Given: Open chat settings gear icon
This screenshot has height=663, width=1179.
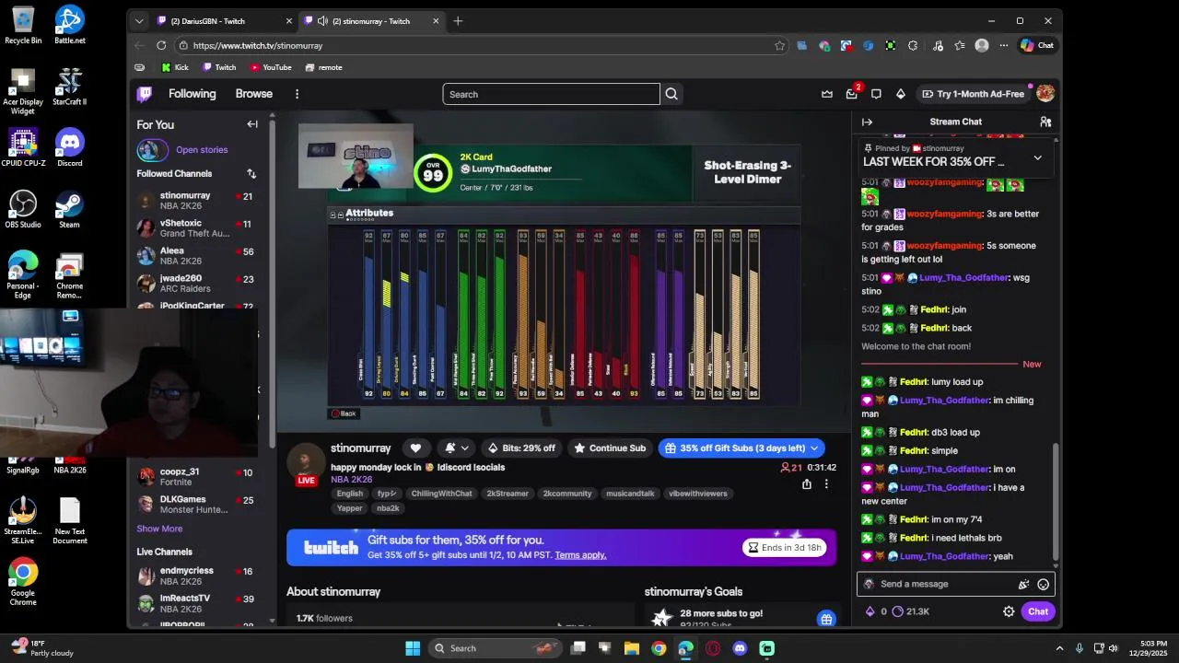Looking at the screenshot, I should [1009, 611].
